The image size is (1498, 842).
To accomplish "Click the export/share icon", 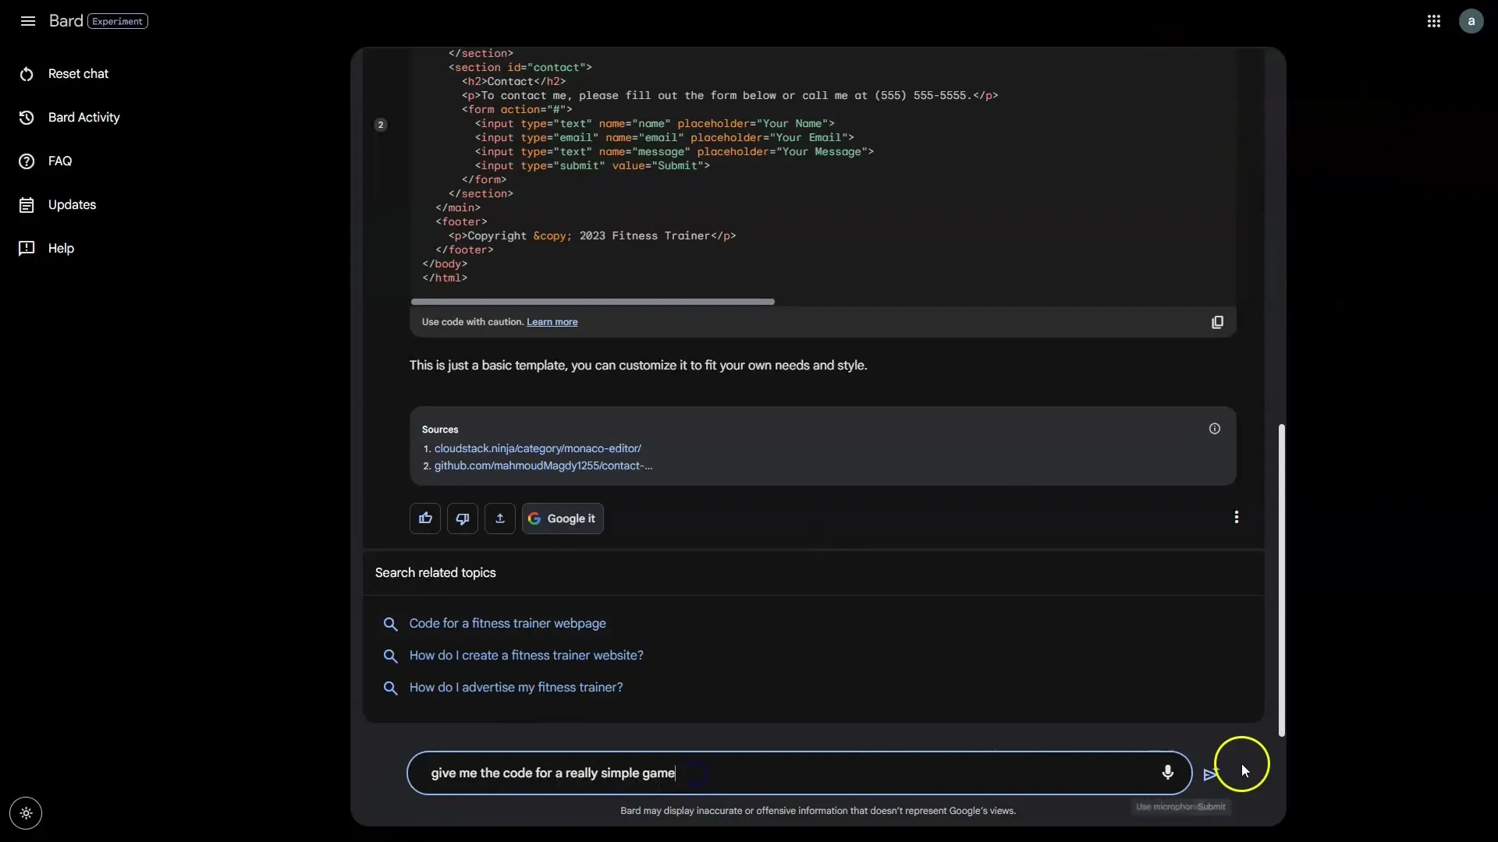I will 500,518.
